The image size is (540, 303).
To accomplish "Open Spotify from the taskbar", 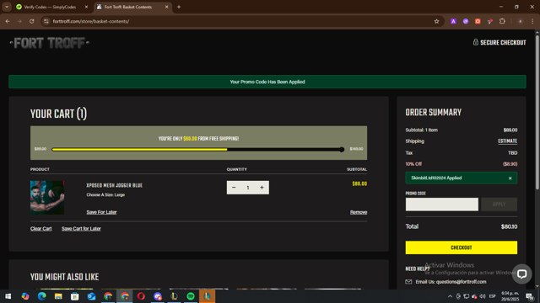I will pos(191,296).
